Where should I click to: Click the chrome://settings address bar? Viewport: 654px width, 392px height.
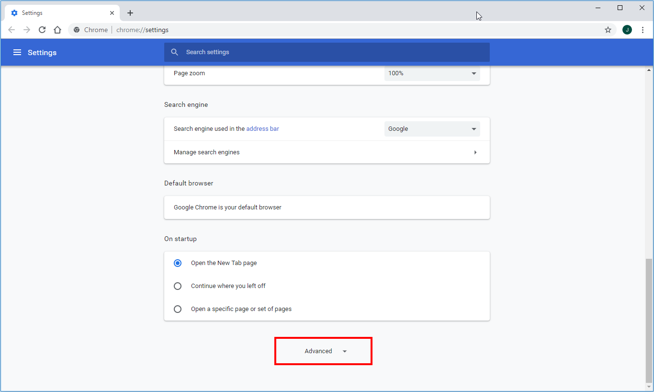[x=342, y=30]
